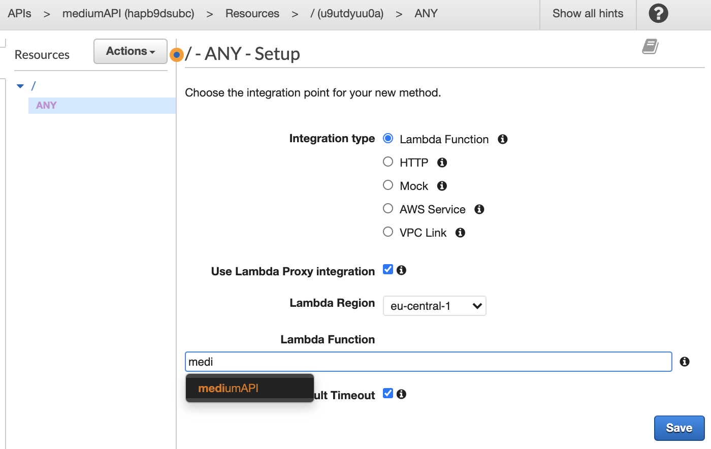Select Lambda Function integration type

pos(388,138)
